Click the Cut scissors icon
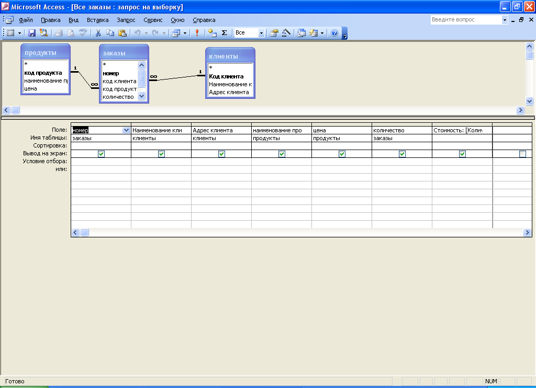 98,33
